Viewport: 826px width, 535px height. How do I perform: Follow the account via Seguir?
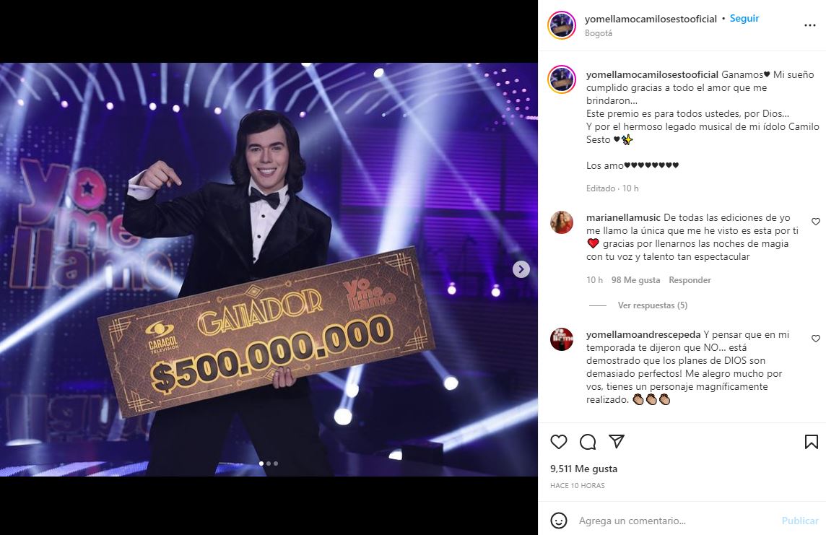pos(744,19)
